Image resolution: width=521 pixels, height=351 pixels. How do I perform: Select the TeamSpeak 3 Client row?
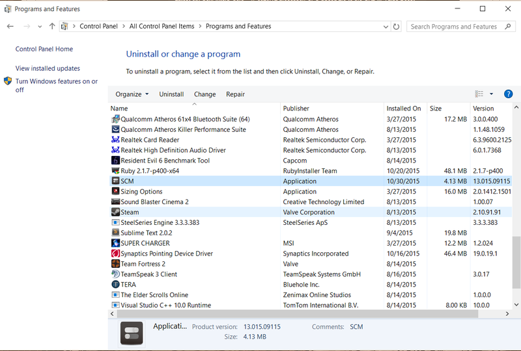click(x=311, y=274)
